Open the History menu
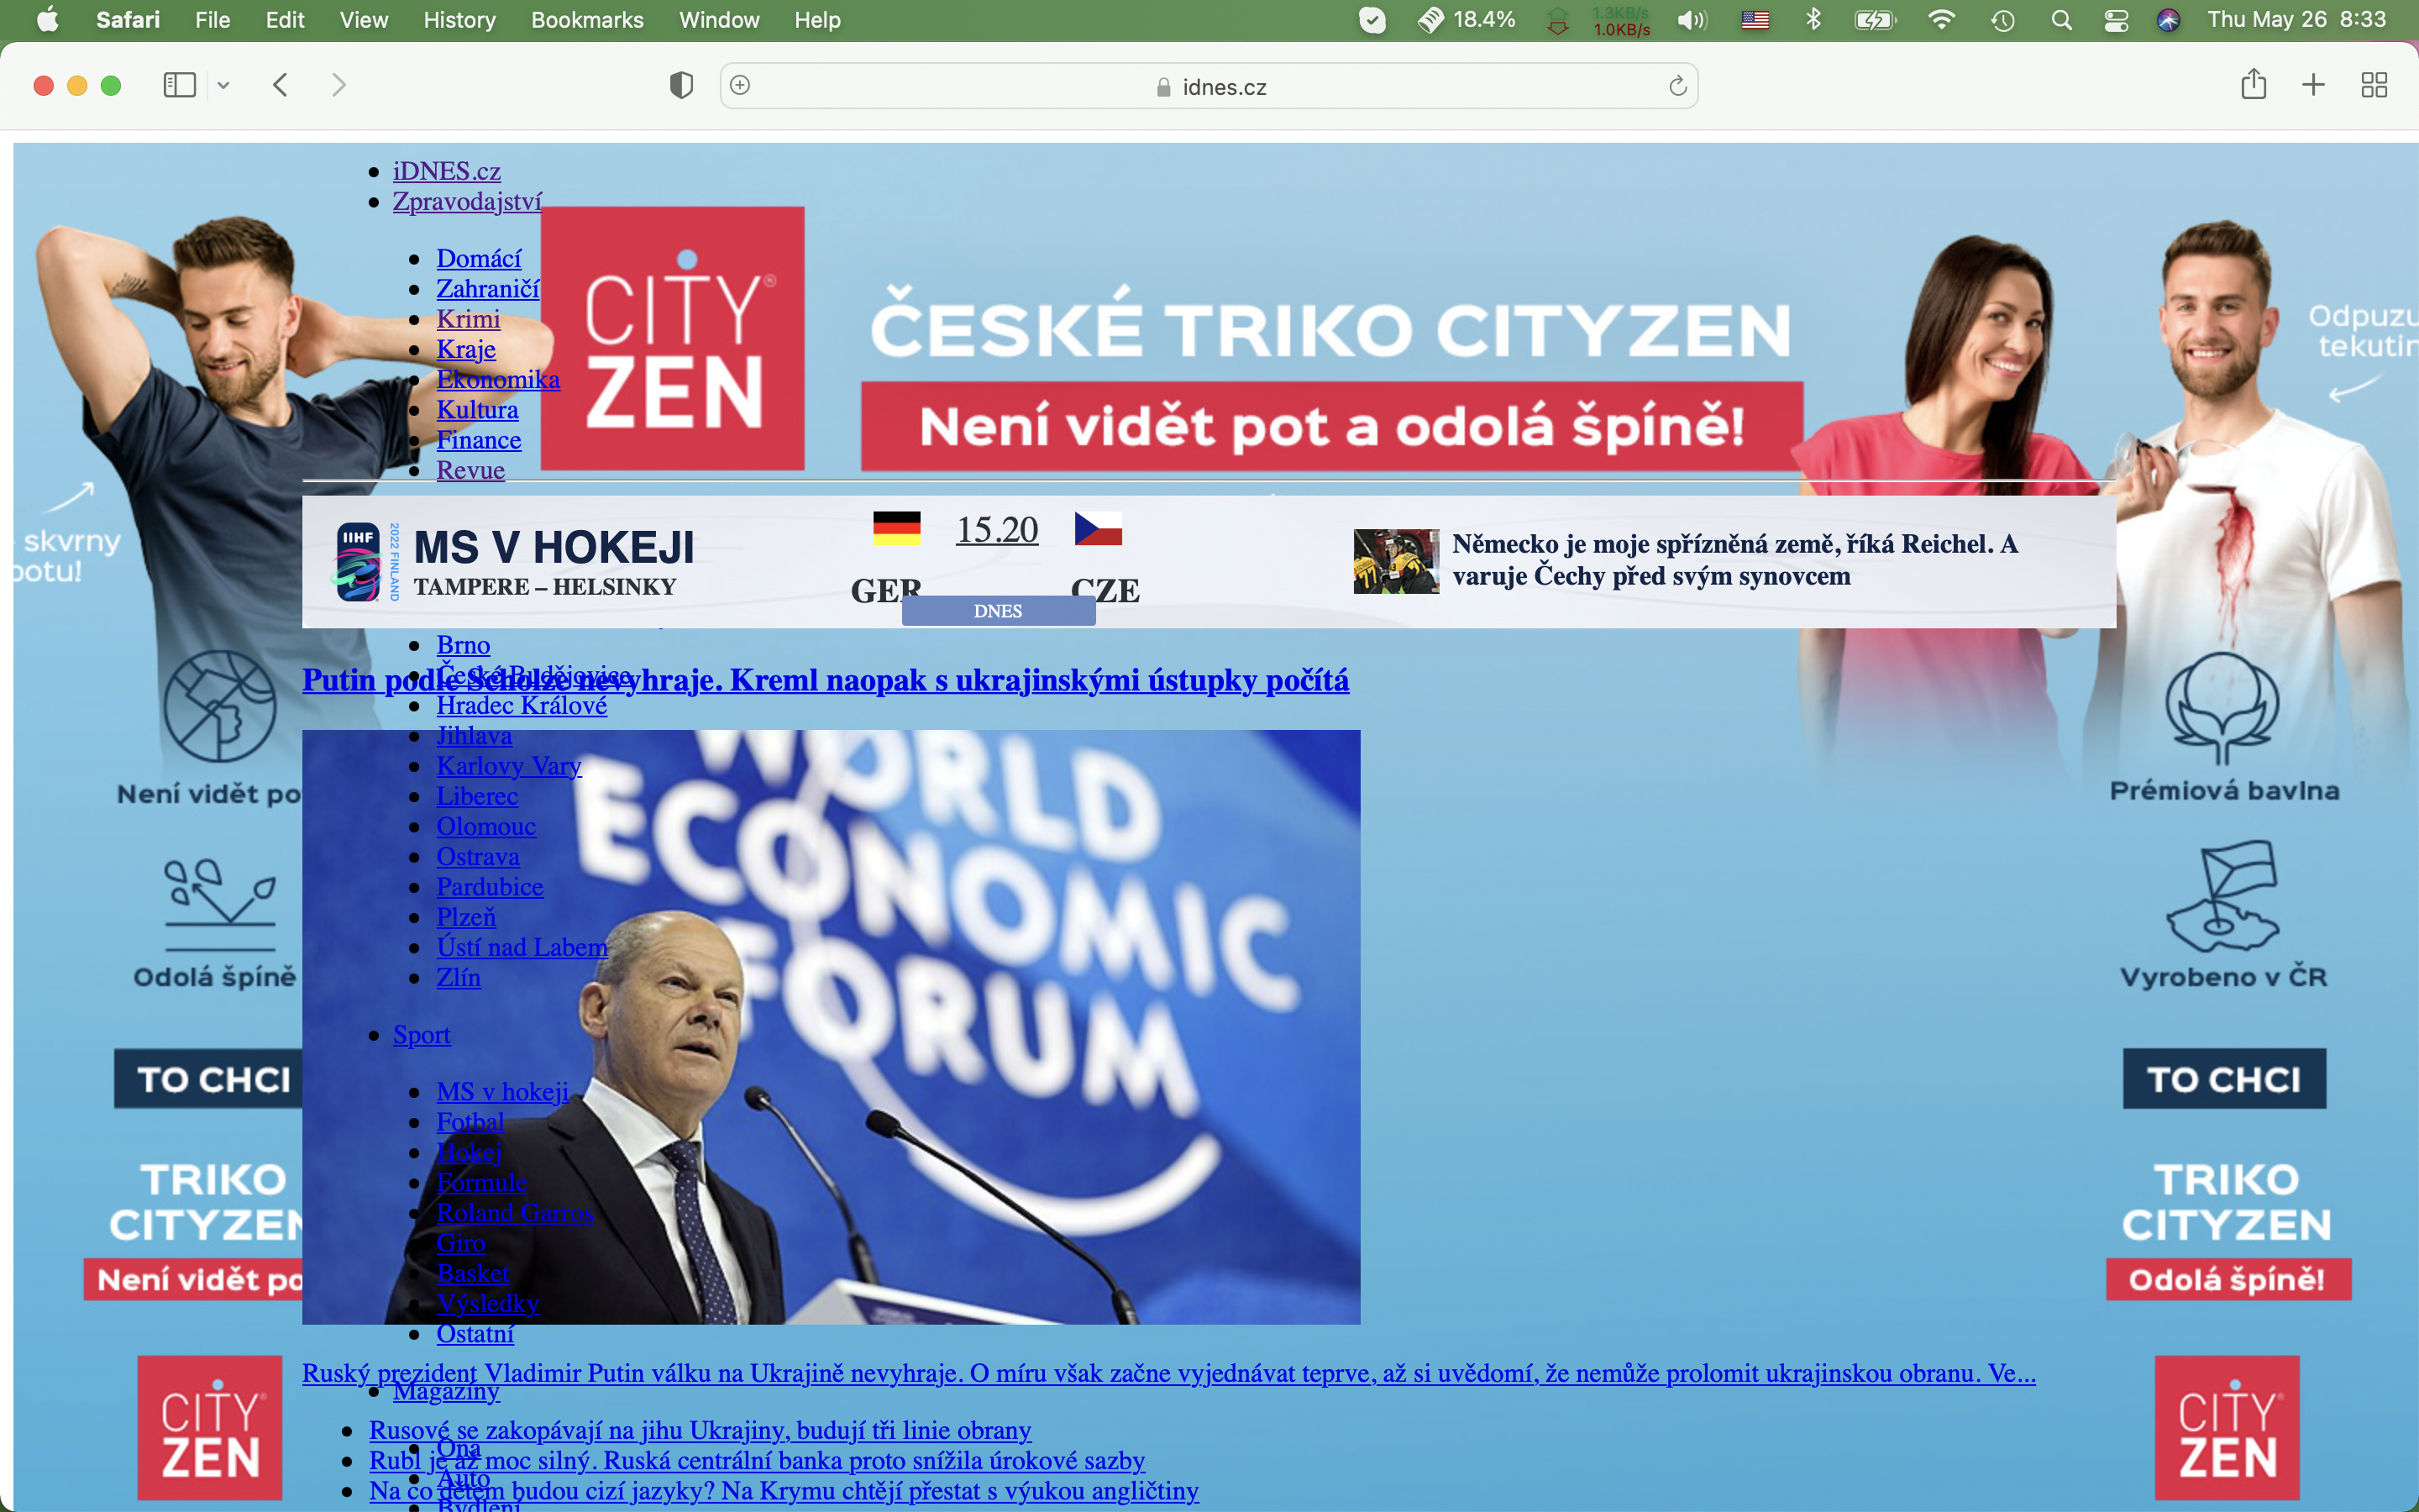The width and height of the screenshot is (2419, 1512). click(x=459, y=20)
